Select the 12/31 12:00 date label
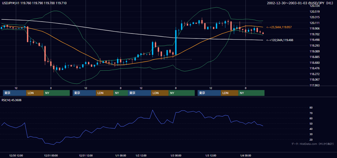Viewport: 337px width, 158px height. tap(86, 156)
